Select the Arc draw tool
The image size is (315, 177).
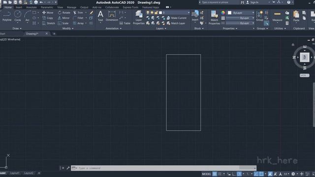pos(28,16)
